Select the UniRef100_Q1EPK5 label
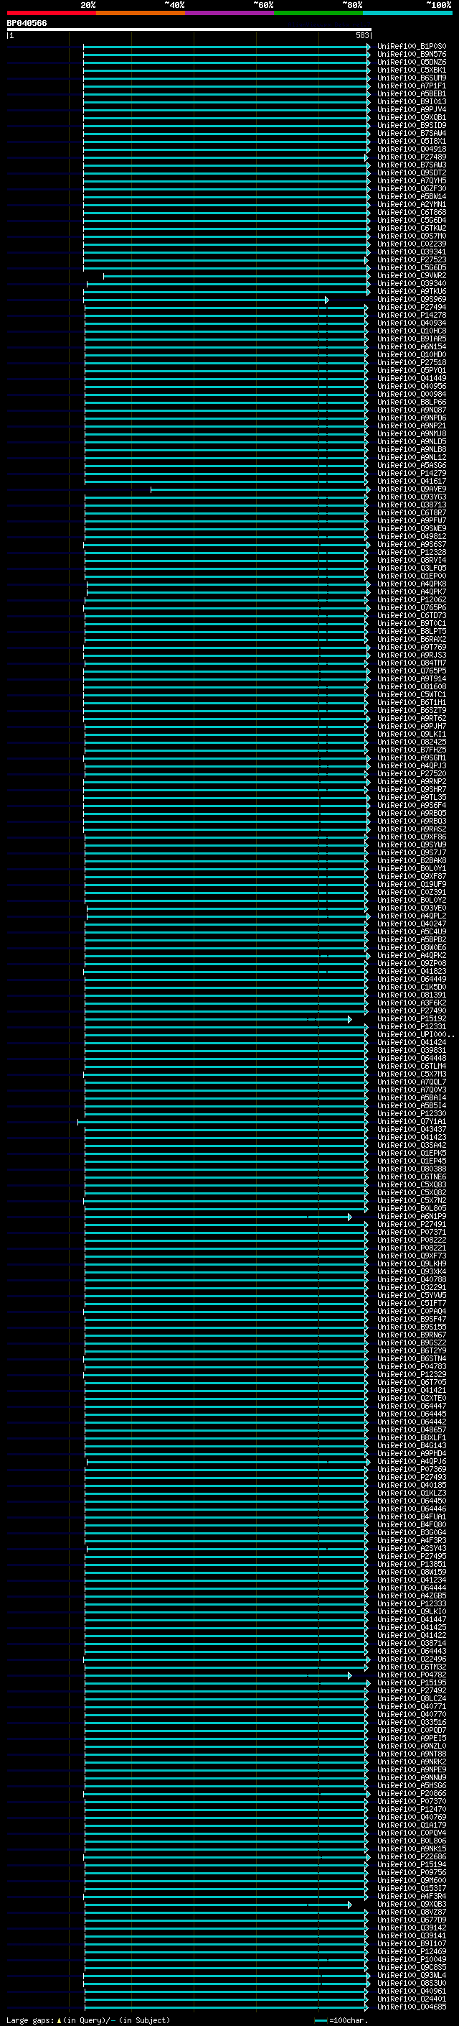The height and width of the screenshot is (2026, 459). pyautogui.click(x=411, y=1154)
